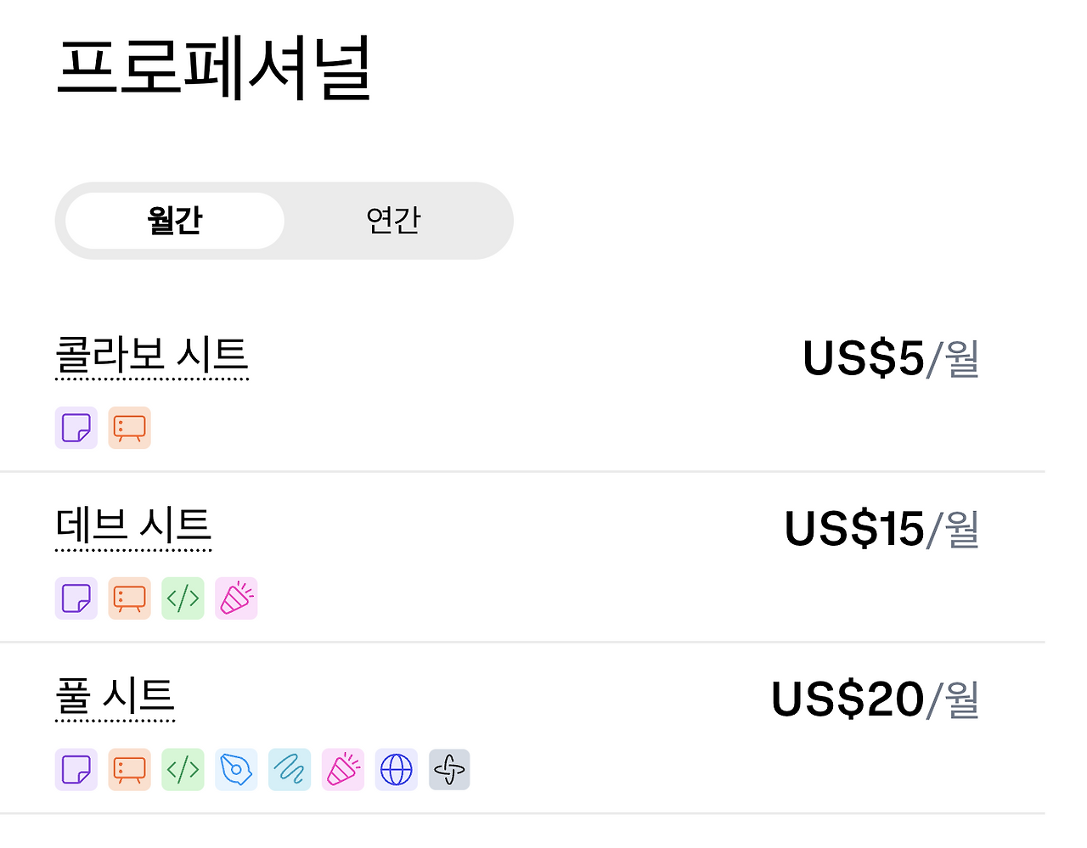Click the 콜라보 시트 underlined label

[x=152, y=355]
